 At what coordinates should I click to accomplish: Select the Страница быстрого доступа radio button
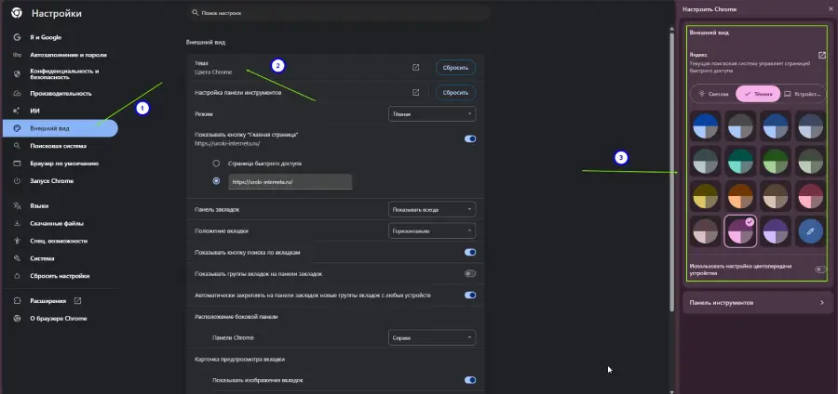coord(216,164)
